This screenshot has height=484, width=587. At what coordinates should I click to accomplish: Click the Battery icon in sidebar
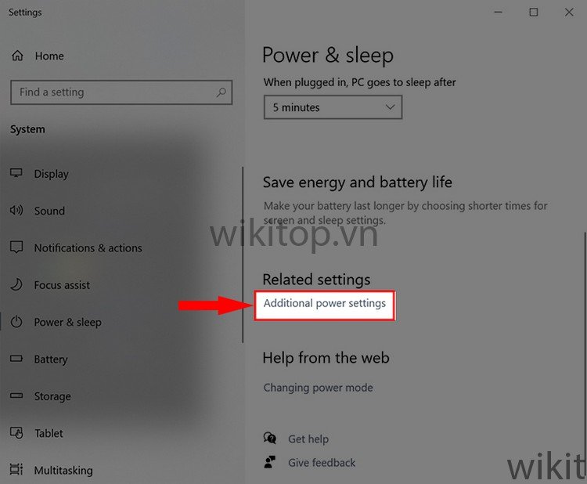click(x=16, y=359)
